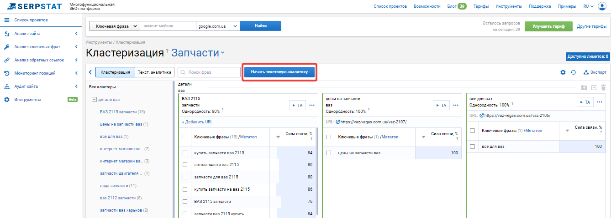Image resolution: width=611 pixels, height=218 pixels.
Task: Click the Serpstat logo
Action: tap(33, 6)
